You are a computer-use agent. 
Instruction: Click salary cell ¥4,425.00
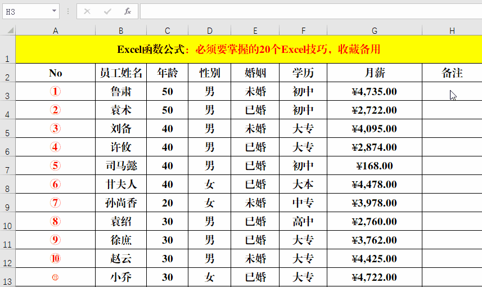(375, 259)
